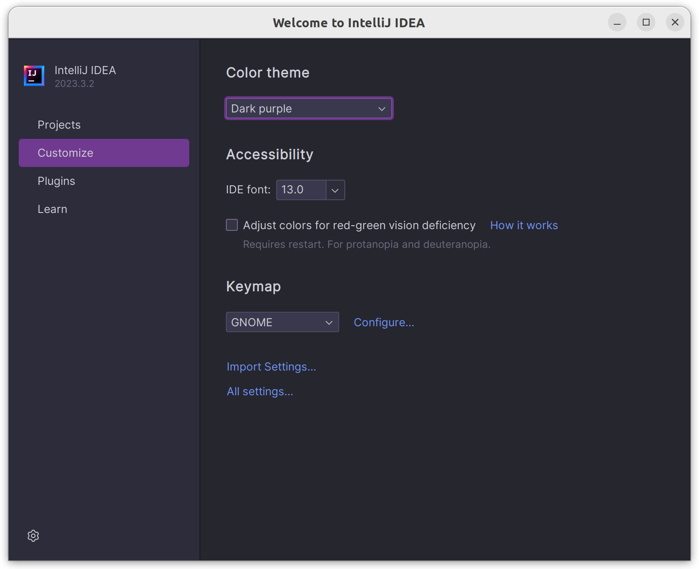Image resolution: width=699 pixels, height=569 pixels.
Task: Open the settings gear icon at bottom of sidebar
Action: (x=33, y=536)
